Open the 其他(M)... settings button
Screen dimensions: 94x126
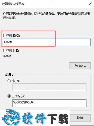pos(80,66)
